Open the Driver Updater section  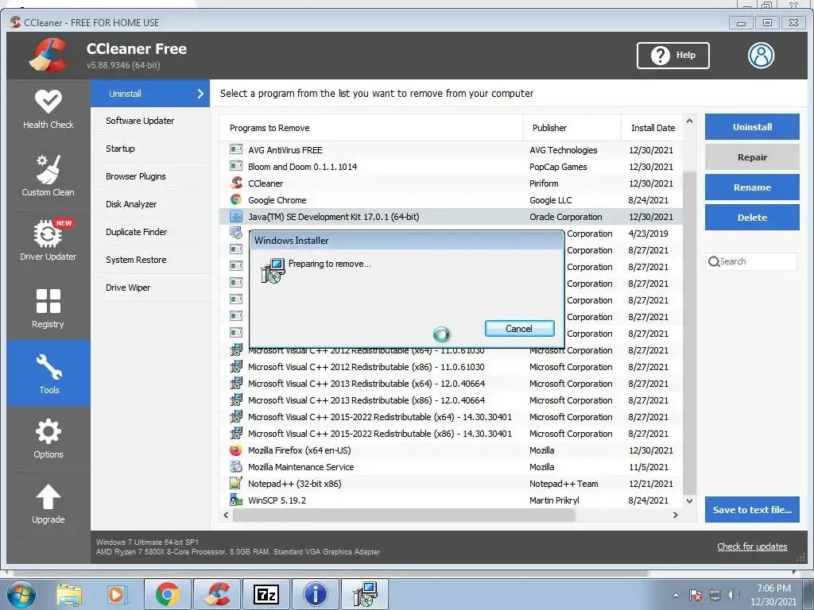pyautogui.click(x=48, y=241)
